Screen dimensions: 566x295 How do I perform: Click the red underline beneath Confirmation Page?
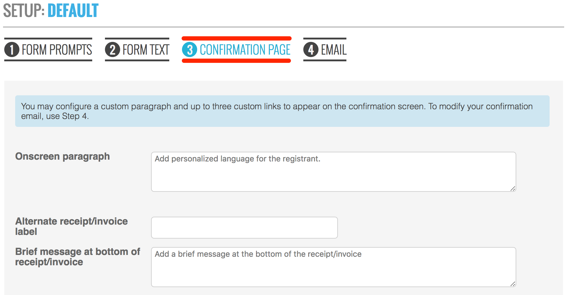click(x=236, y=61)
